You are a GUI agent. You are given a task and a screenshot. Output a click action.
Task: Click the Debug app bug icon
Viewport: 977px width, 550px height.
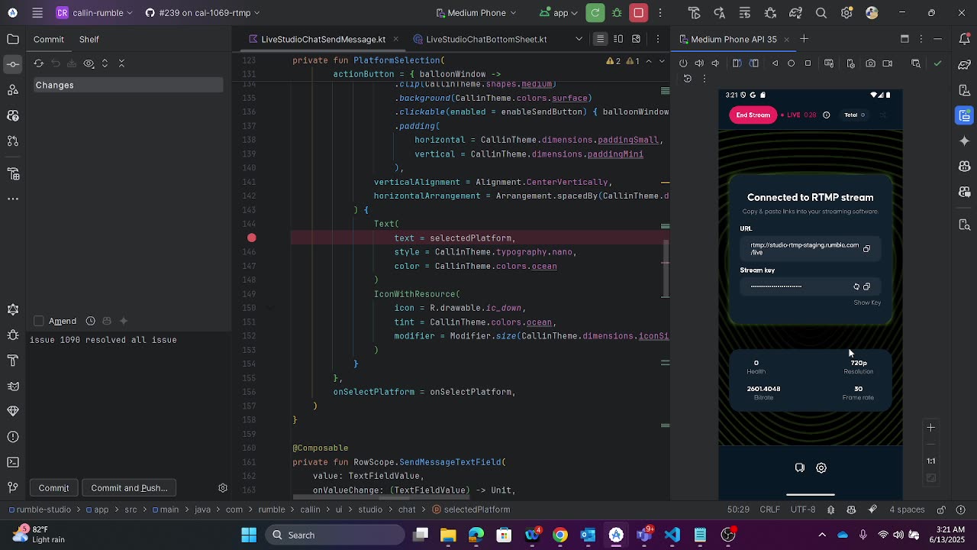[x=617, y=13]
